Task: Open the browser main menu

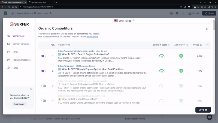Action: tap(216, 7)
